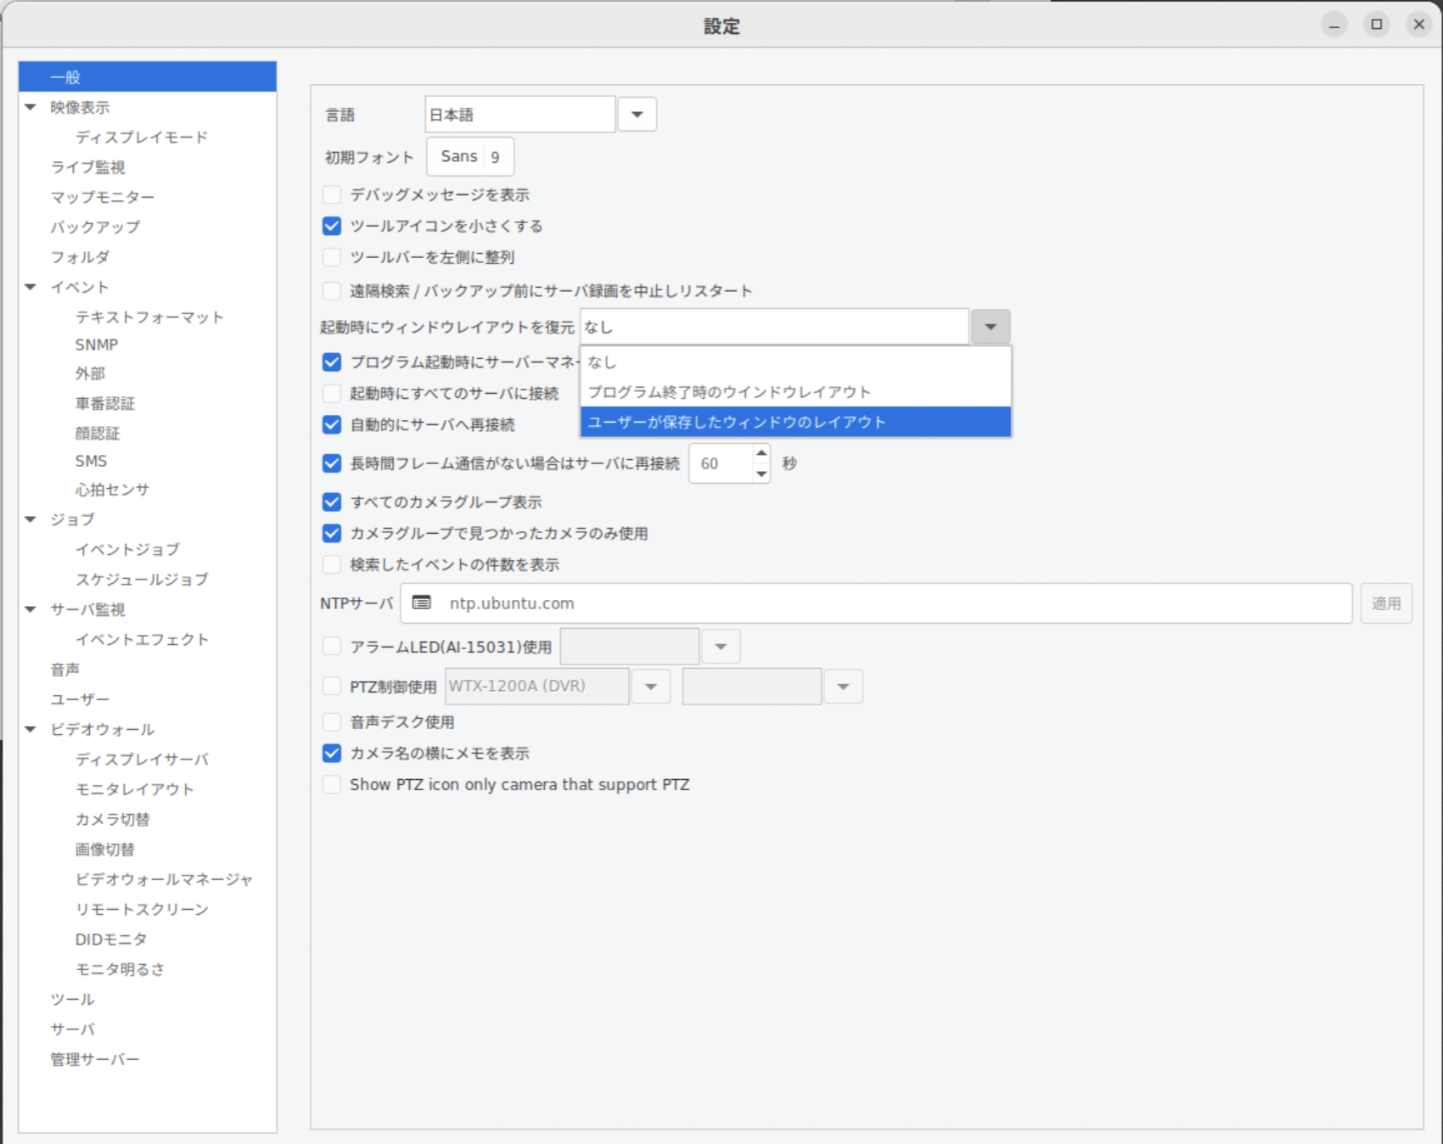Open the 言語 language dropdown arrow
Screen dimensions: 1443x1144
(x=637, y=115)
